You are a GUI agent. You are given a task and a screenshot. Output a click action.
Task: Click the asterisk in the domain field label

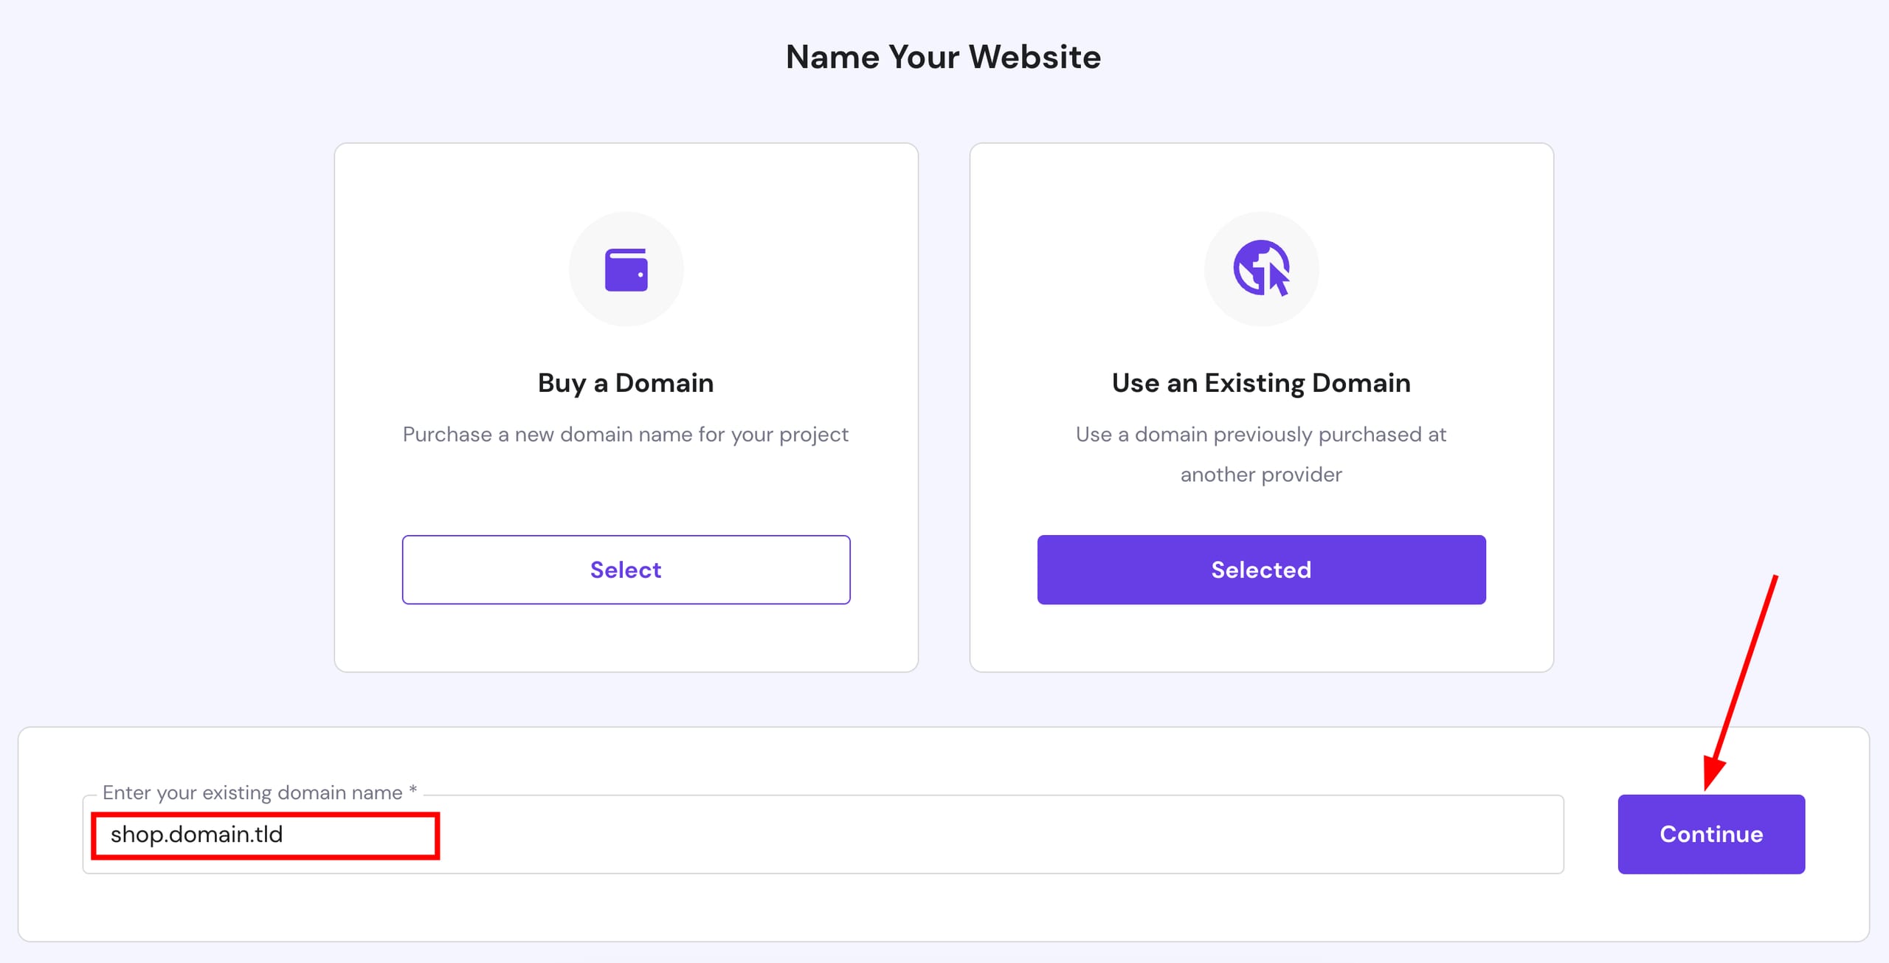[x=412, y=790]
